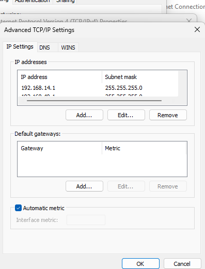The width and height of the screenshot is (205, 269).
Task: Select the 192.168.14.1 IP address entry
Action: (38, 88)
